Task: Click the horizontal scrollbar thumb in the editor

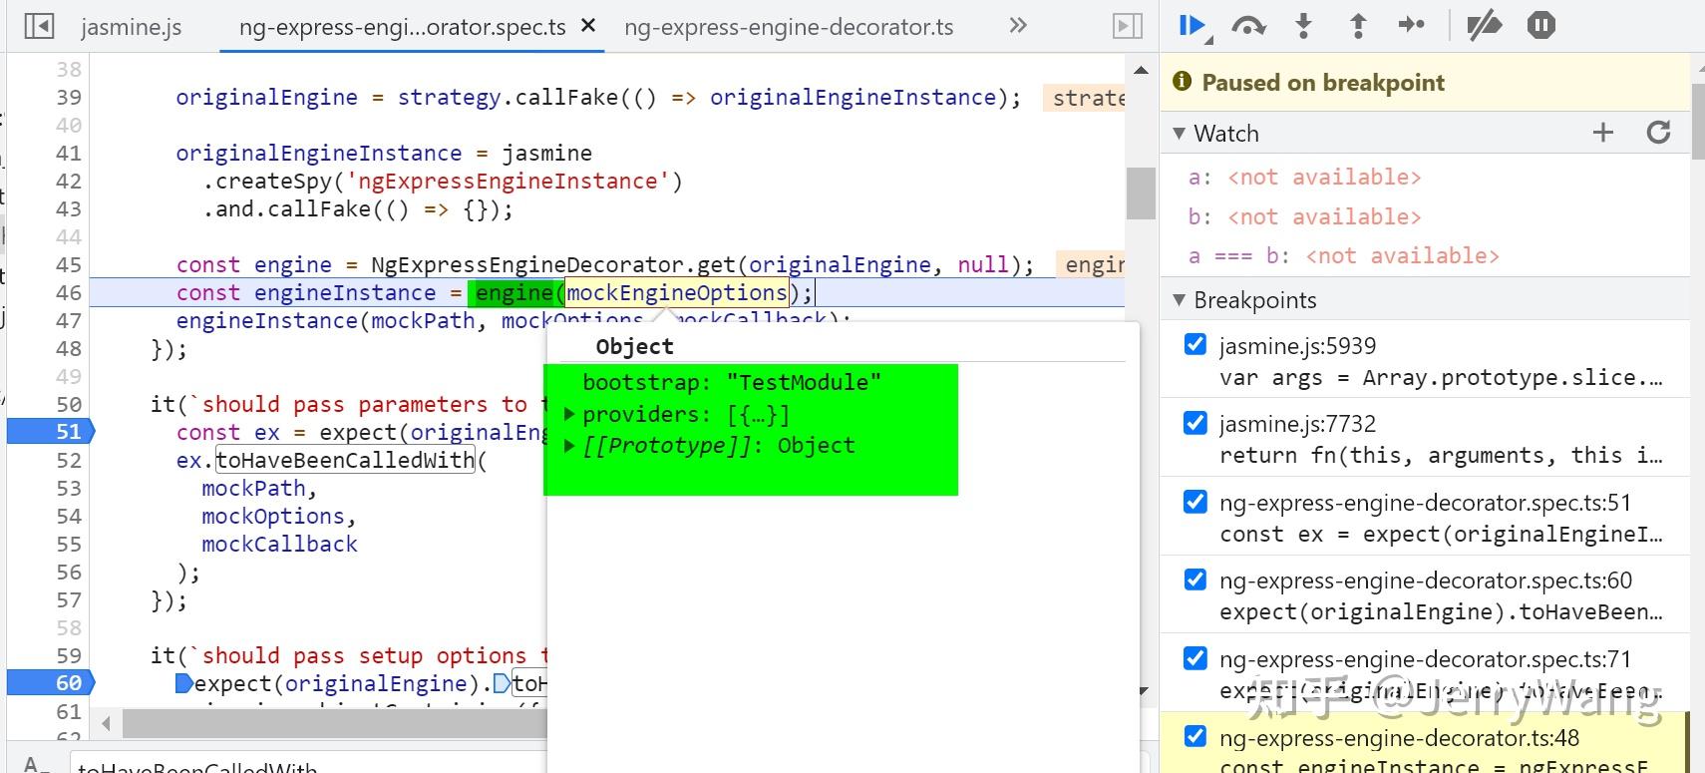Action: click(335, 722)
